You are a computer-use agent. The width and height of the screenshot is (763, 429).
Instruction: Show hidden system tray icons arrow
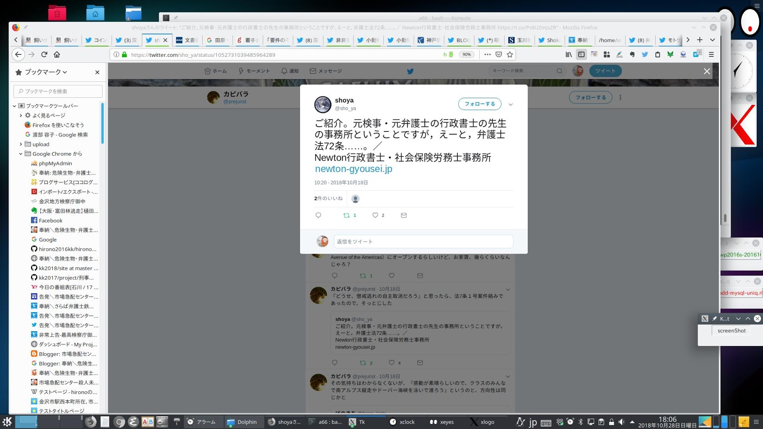click(x=632, y=422)
